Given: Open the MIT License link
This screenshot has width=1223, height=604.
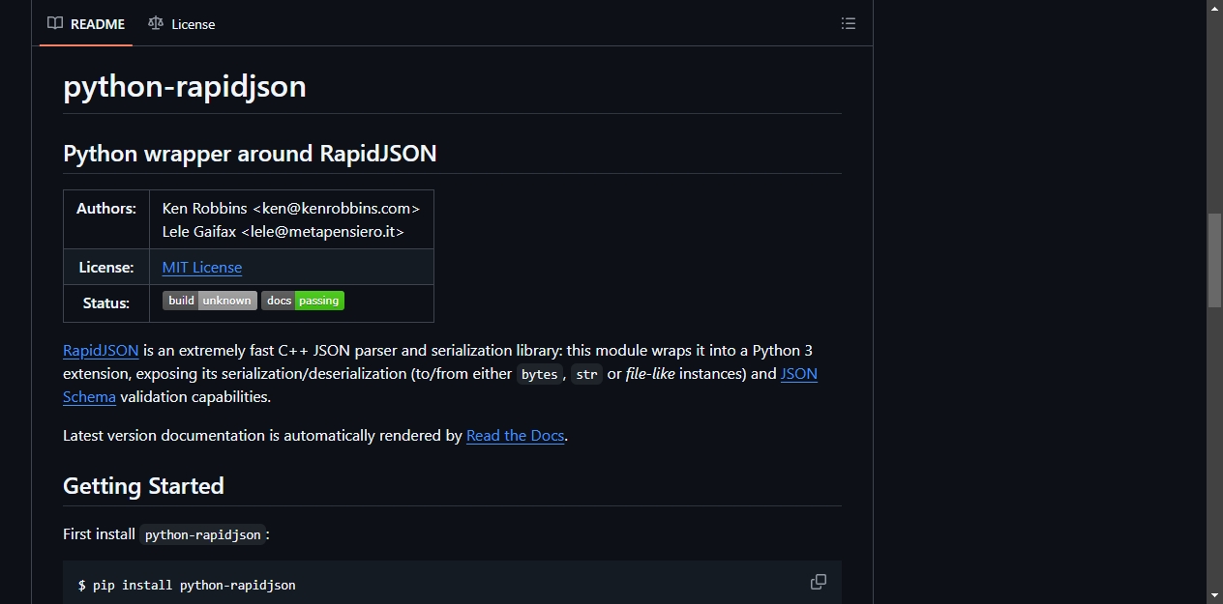Looking at the screenshot, I should [202, 268].
